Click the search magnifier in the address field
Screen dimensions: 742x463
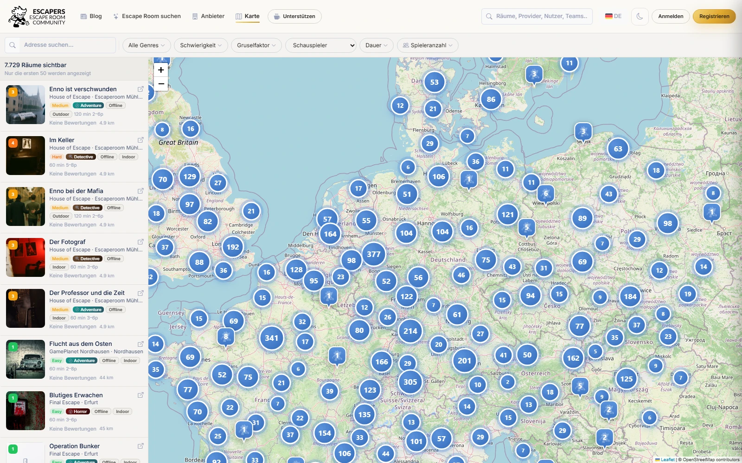point(13,45)
